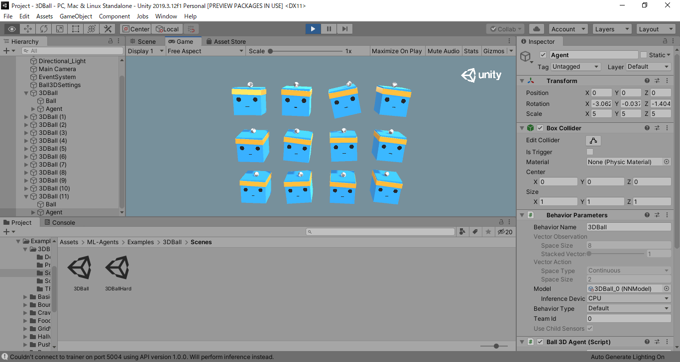Toggle hidden packages count icon
680x362 pixels.
pos(505,232)
